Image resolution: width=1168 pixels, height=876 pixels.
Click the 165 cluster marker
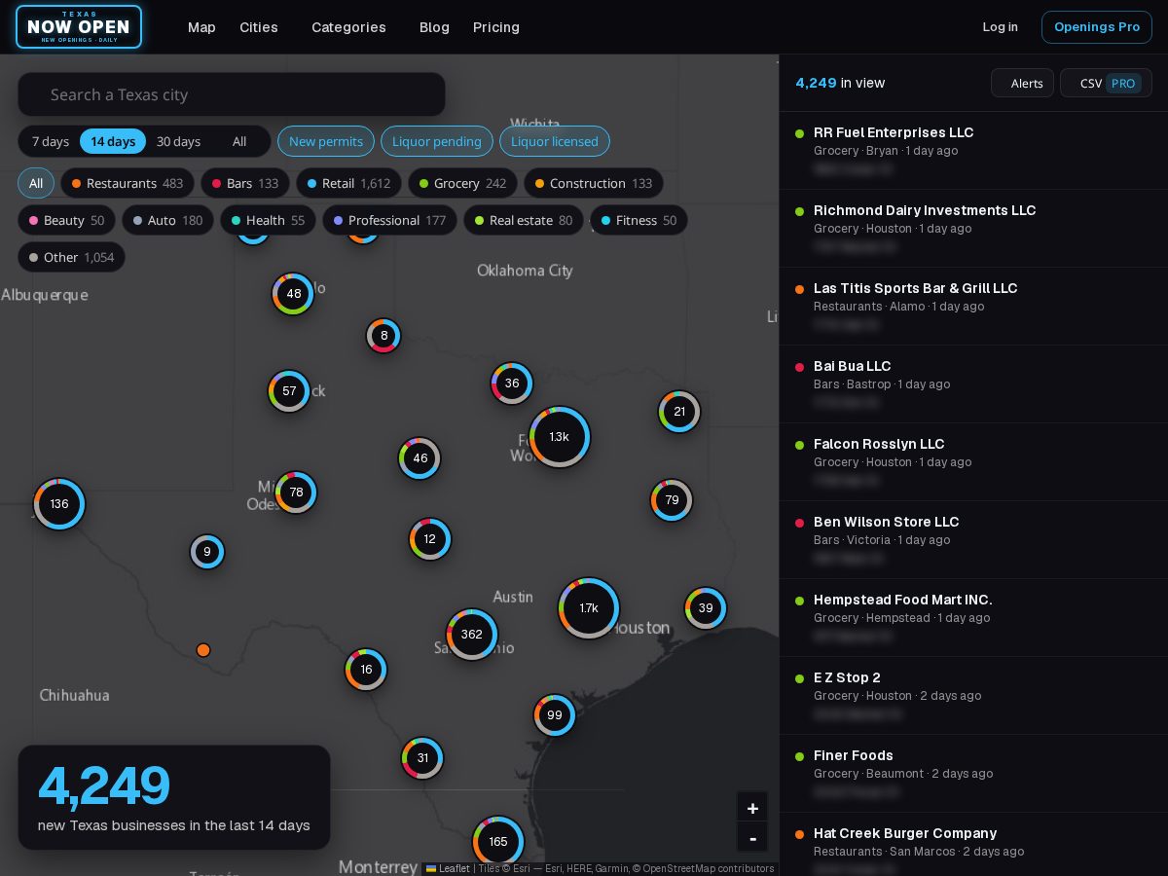pos(498,842)
